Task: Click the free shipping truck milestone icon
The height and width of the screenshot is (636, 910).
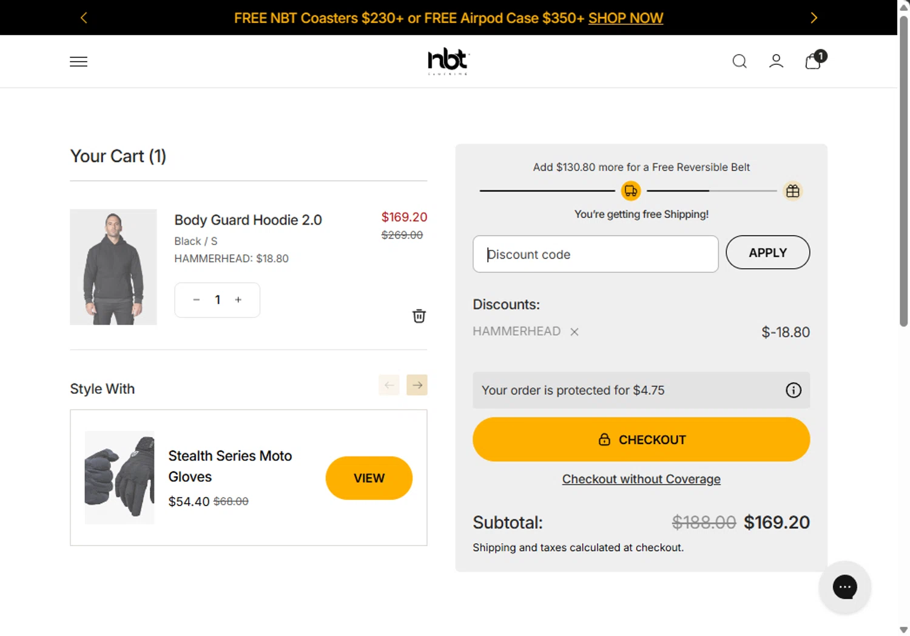Action: [x=631, y=191]
